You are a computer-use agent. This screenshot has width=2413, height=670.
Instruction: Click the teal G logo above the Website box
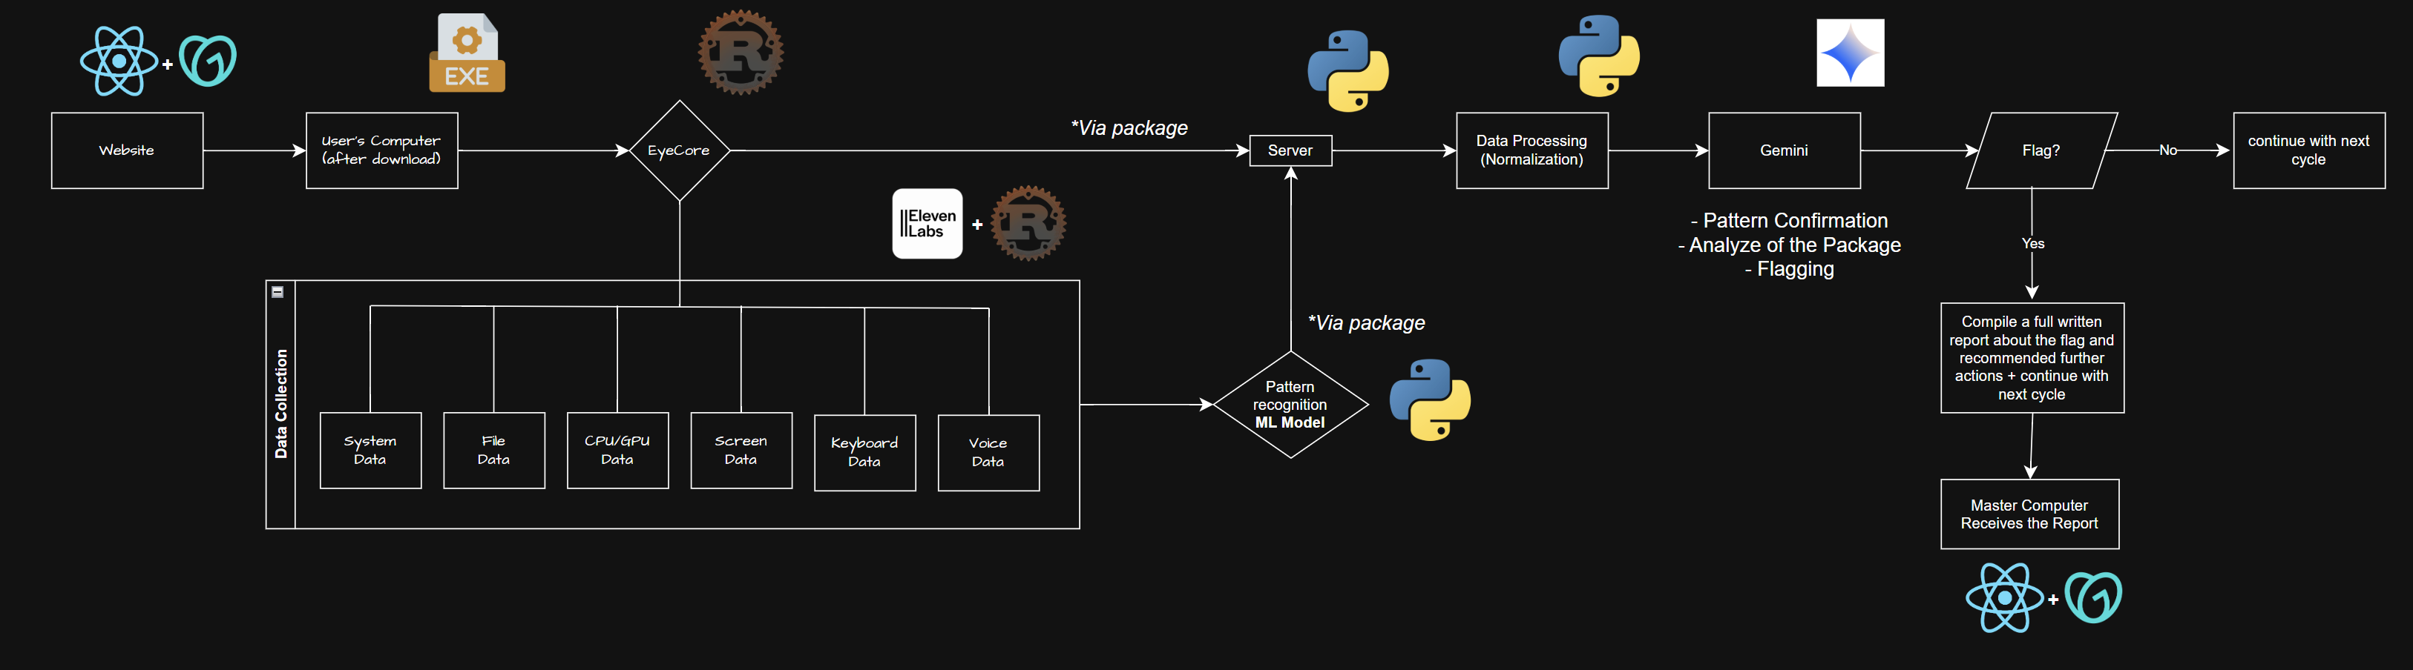point(208,61)
